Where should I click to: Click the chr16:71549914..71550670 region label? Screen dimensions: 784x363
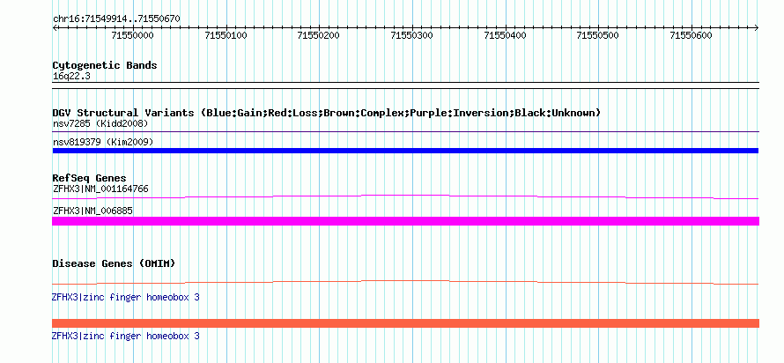click(x=116, y=19)
